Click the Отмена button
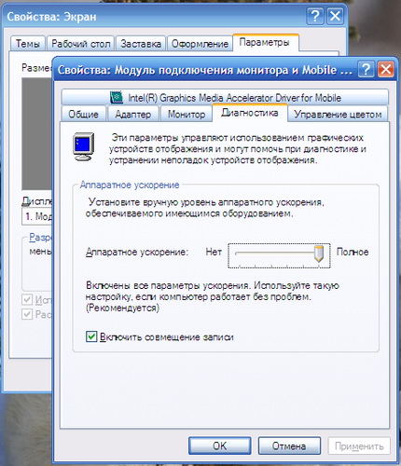This screenshot has width=401, height=466. pyautogui.click(x=289, y=445)
